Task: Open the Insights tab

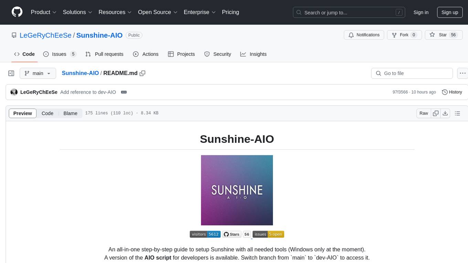Action: pyautogui.click(x=253, y=54)
